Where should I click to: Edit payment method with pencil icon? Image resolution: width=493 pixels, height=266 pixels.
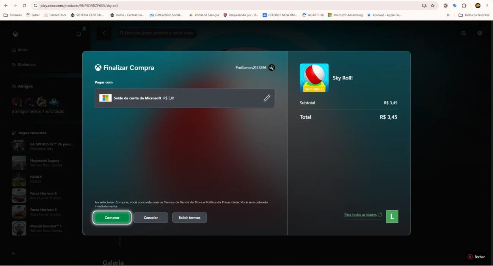pos(267,98)
